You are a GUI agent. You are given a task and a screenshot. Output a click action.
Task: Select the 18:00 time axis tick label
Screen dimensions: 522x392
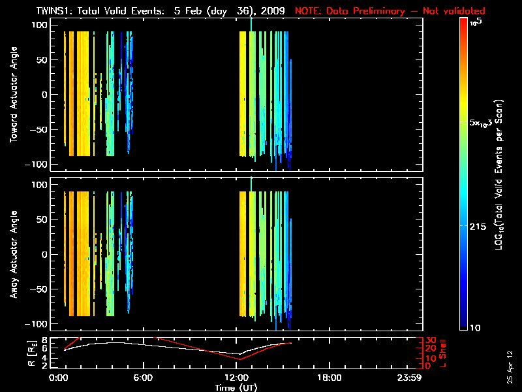[328, 378]
